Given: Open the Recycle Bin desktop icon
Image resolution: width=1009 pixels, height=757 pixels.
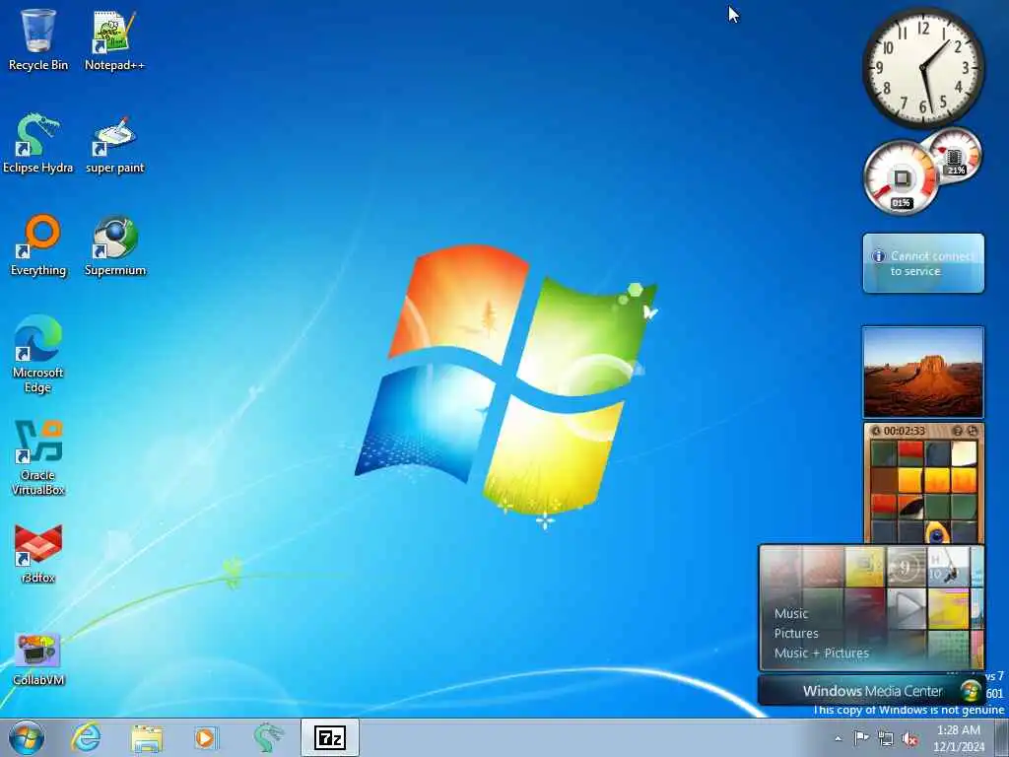Looking at the screenshot, I should click(x=38, y=38).
